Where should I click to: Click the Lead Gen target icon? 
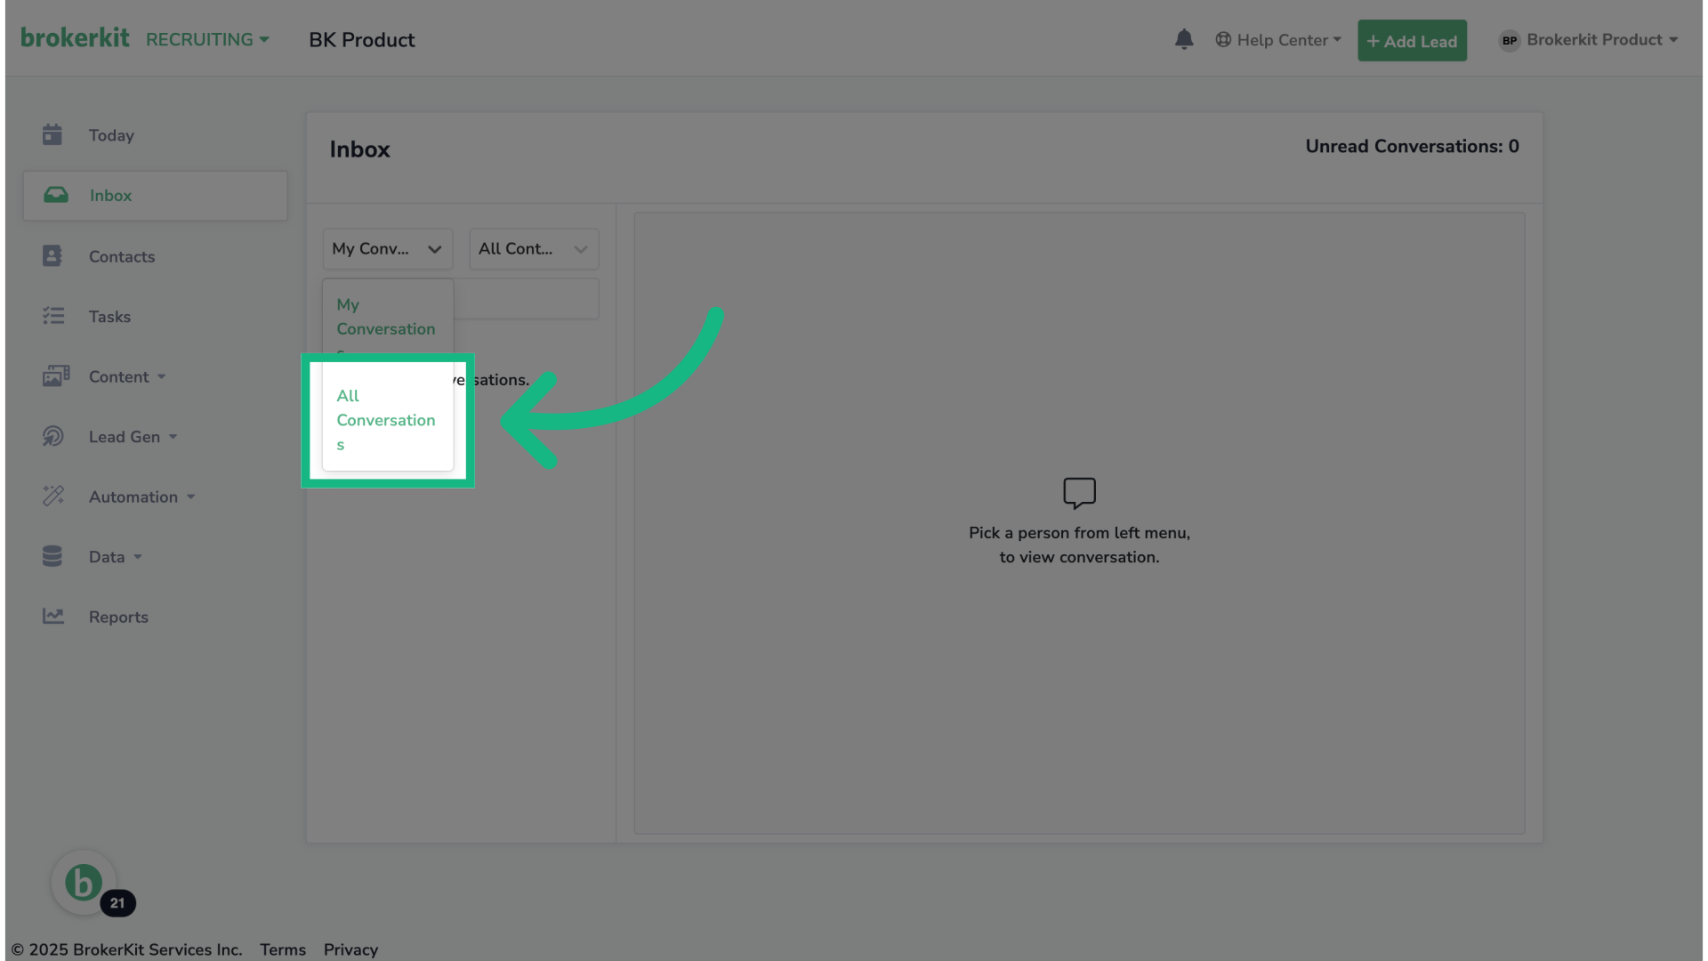[x=53, y=436]
